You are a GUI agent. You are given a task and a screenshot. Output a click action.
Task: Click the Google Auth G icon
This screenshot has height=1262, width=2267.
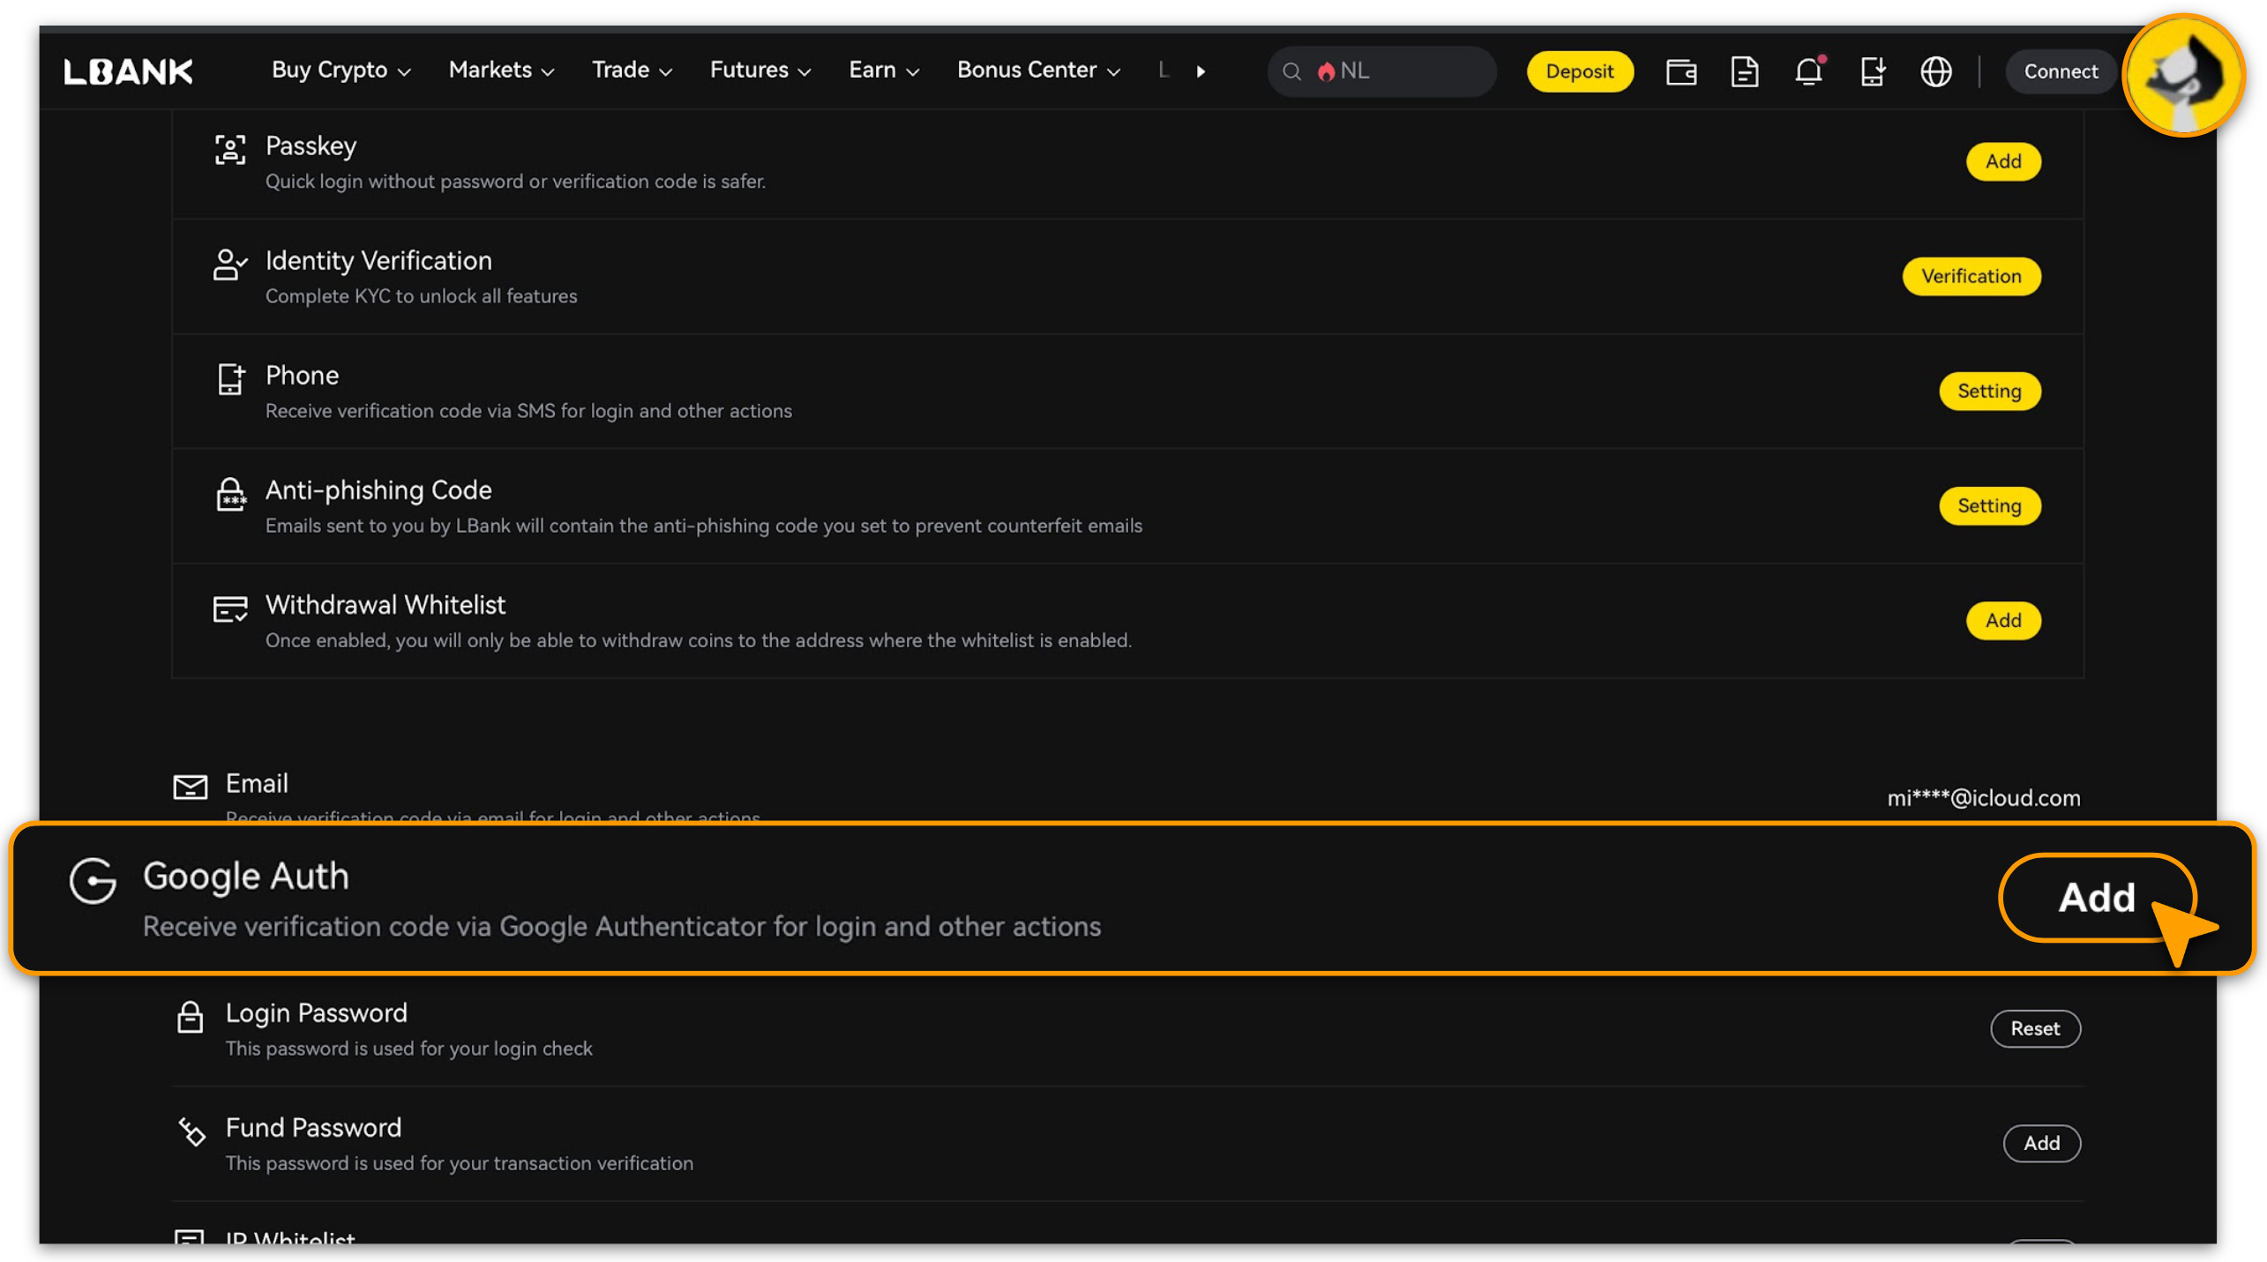point(93,880)
